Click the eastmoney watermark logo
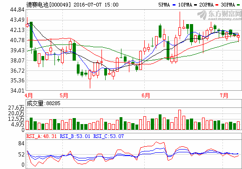The height and width of the screenshot is (169, 242). (x=220, y=15)
